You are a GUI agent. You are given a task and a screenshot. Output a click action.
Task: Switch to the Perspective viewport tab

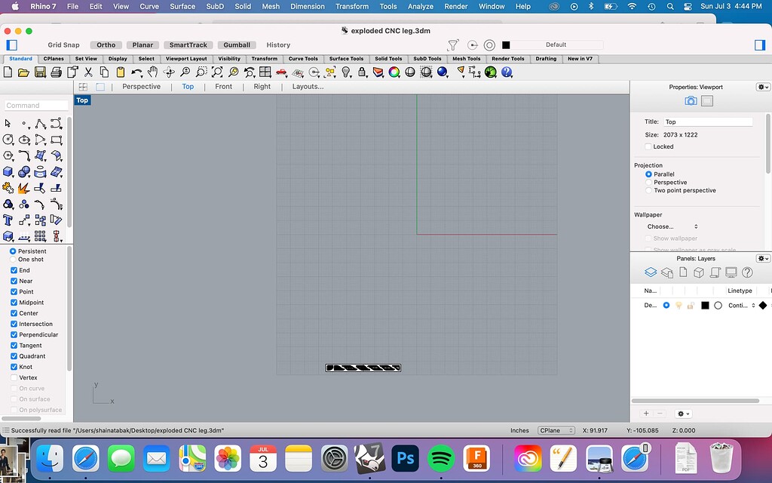point(141,87)
